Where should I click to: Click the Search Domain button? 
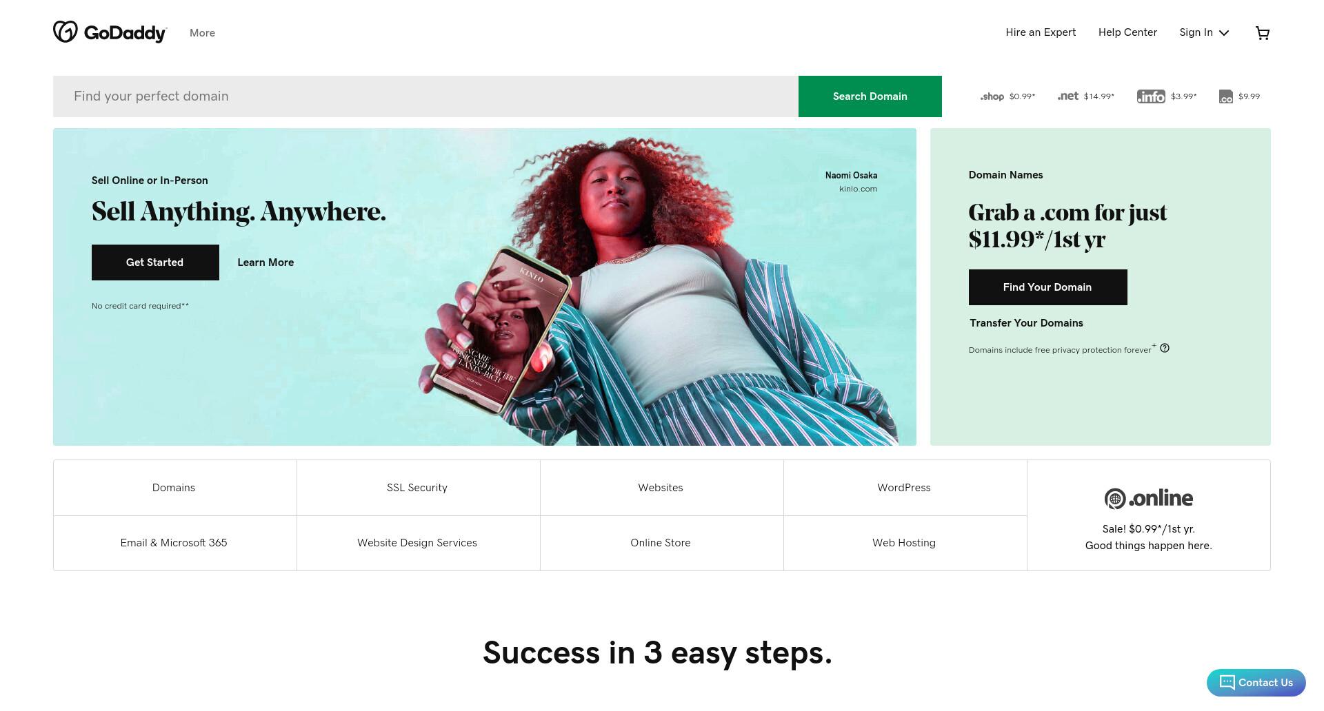click(870, 96)
